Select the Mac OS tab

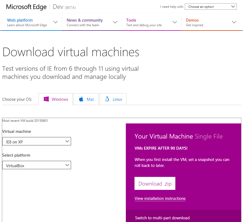(x=86, y=99)
